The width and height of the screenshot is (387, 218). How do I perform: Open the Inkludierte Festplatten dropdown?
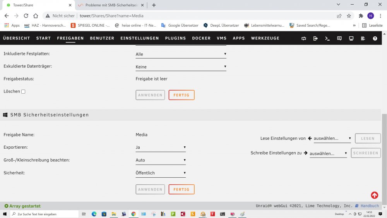[181, 54]
